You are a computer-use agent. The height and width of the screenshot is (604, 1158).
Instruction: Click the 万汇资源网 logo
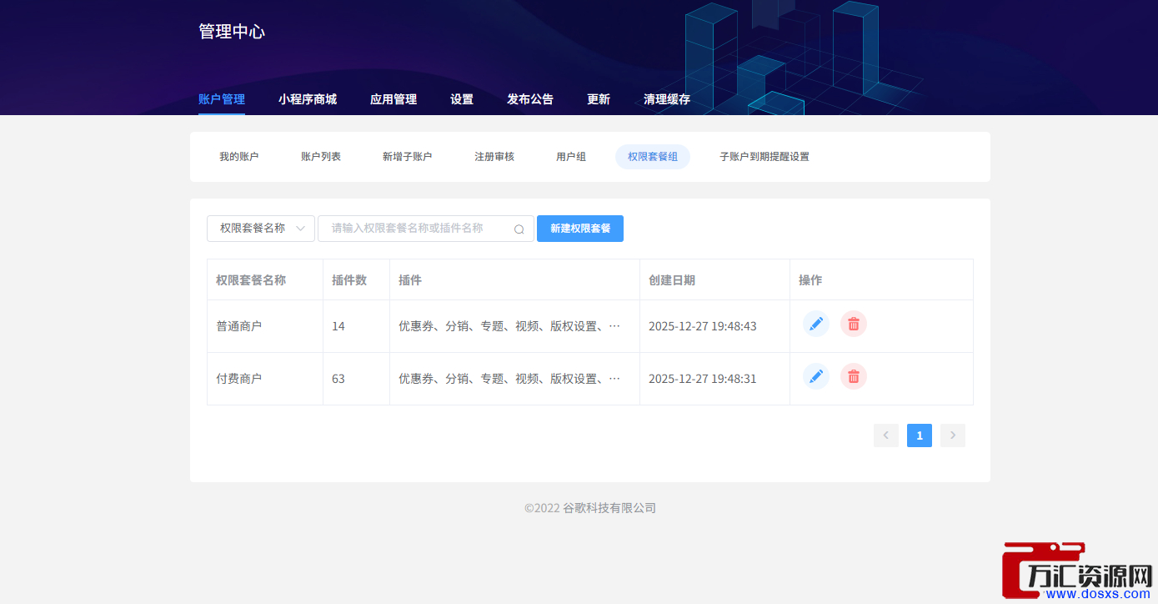[1078, 572]
